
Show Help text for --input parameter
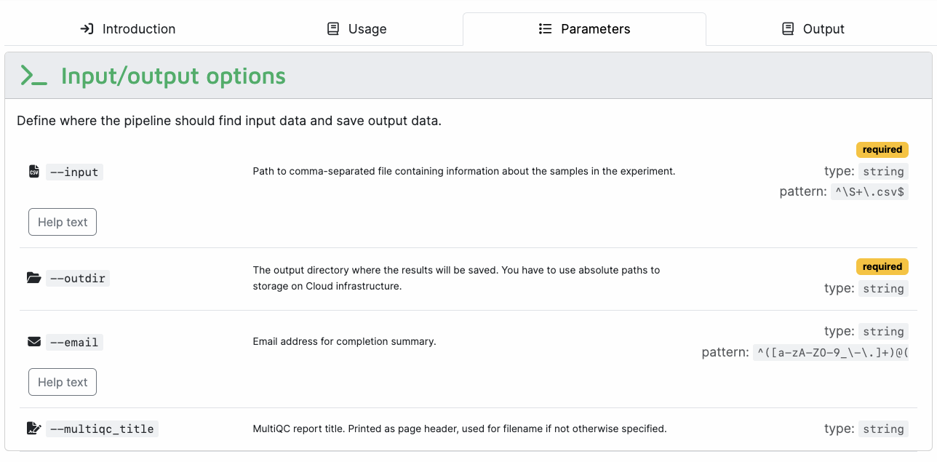click(63, 222)
